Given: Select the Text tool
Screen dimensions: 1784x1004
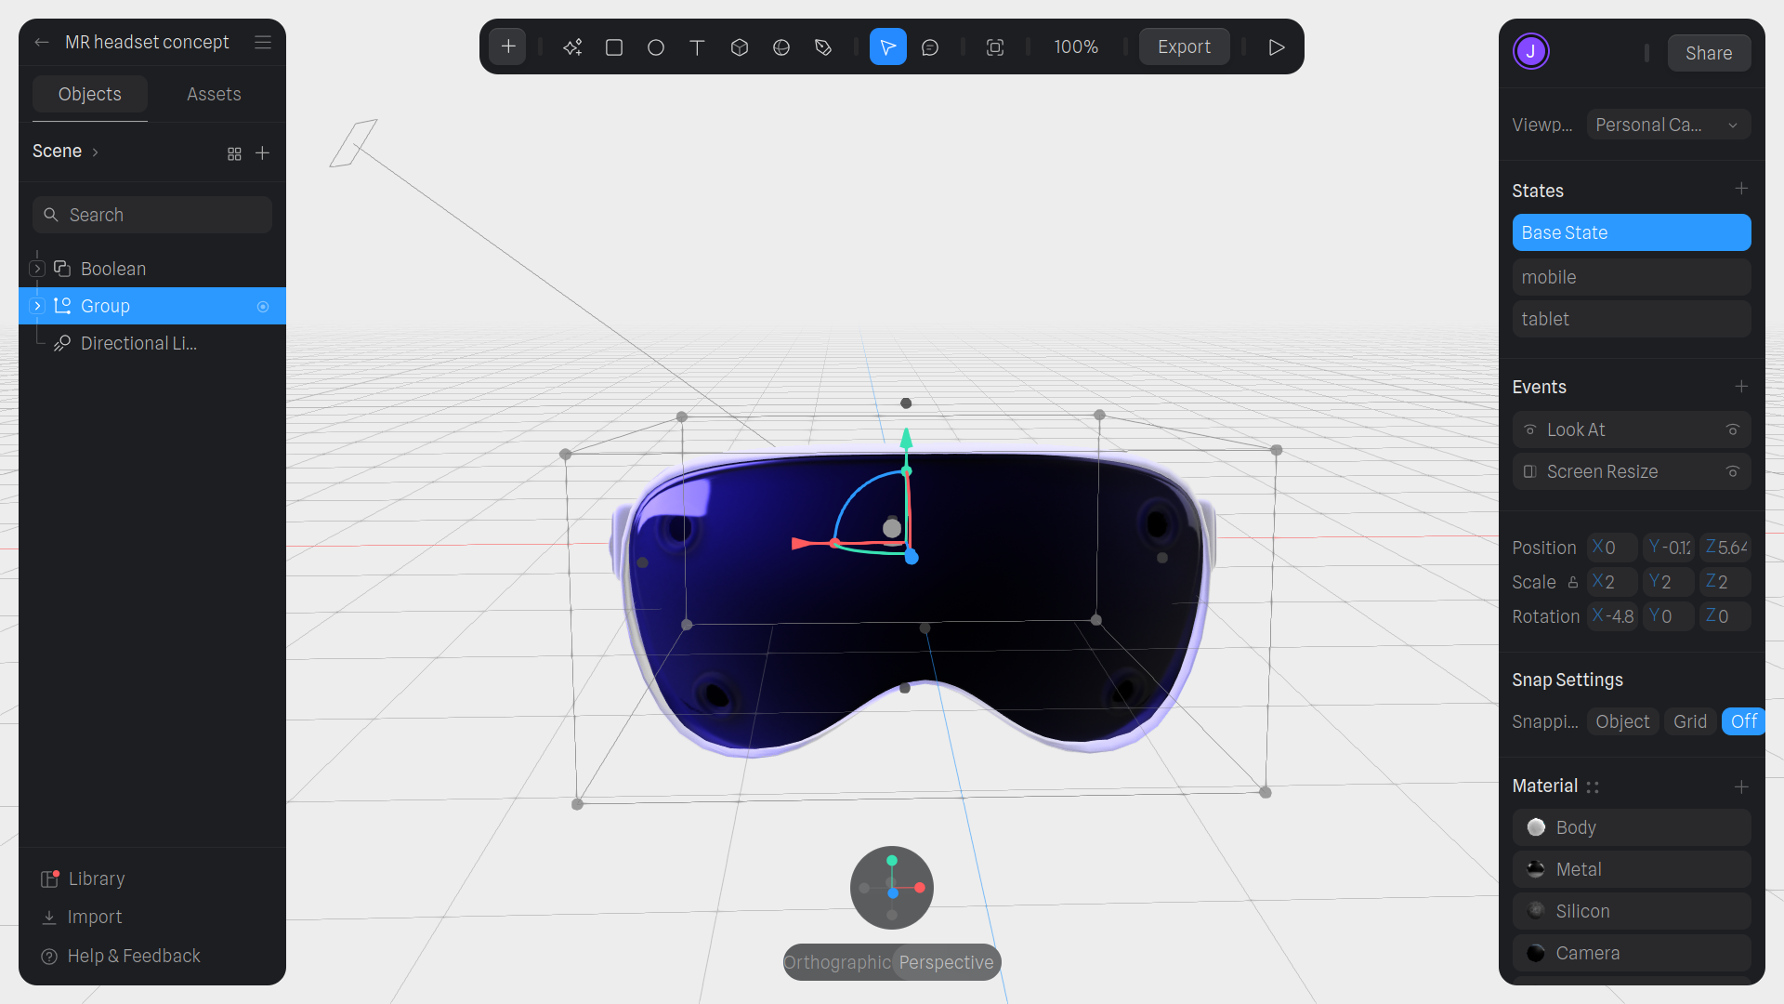Looking at the screenshot, I should click(x=697, y=47).
